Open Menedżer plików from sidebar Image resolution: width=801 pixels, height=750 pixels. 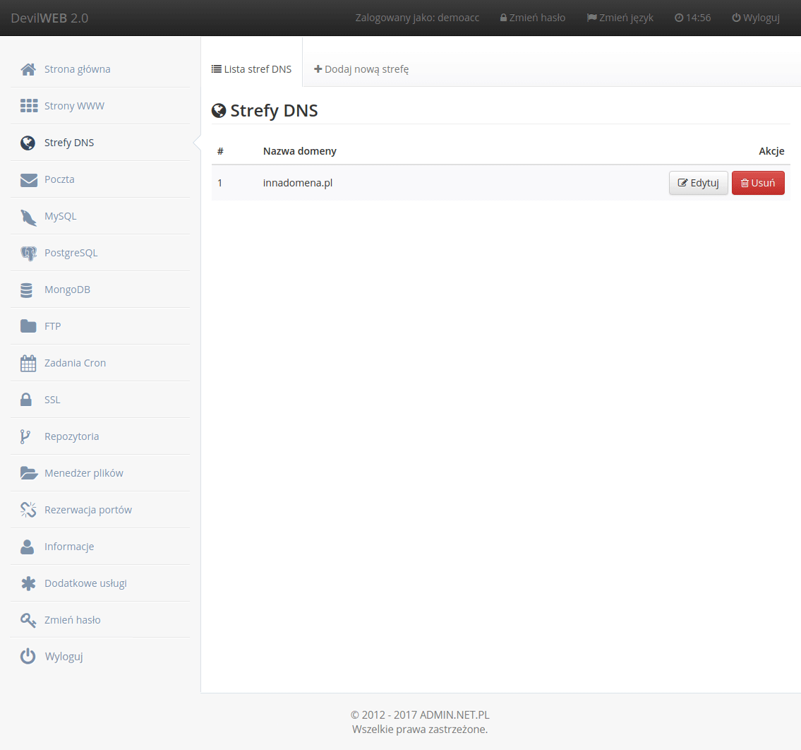83,473
